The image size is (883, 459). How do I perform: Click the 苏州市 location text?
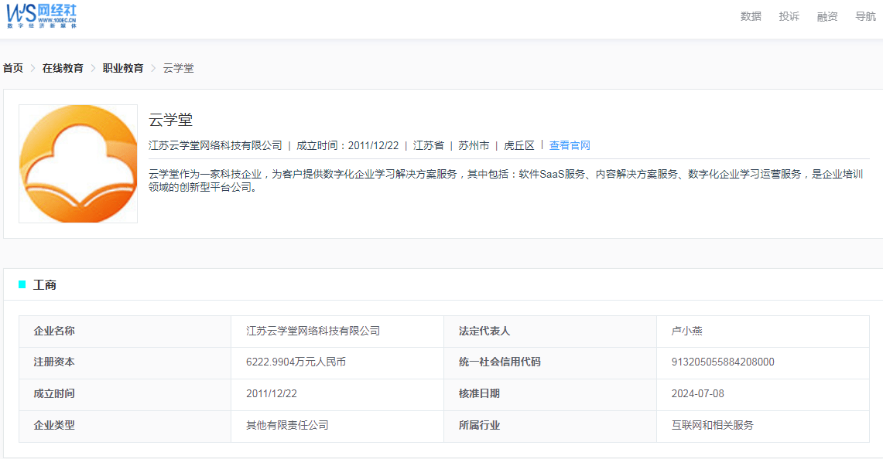pyautogui.click(x=474, y=145)
